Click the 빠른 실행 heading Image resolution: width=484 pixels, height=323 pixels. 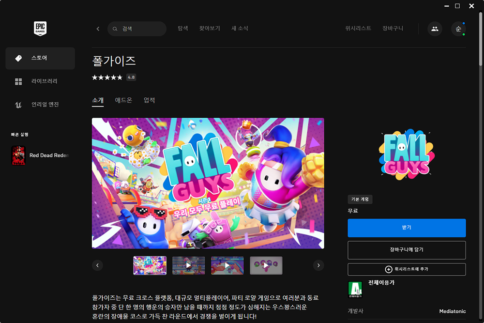20,135
